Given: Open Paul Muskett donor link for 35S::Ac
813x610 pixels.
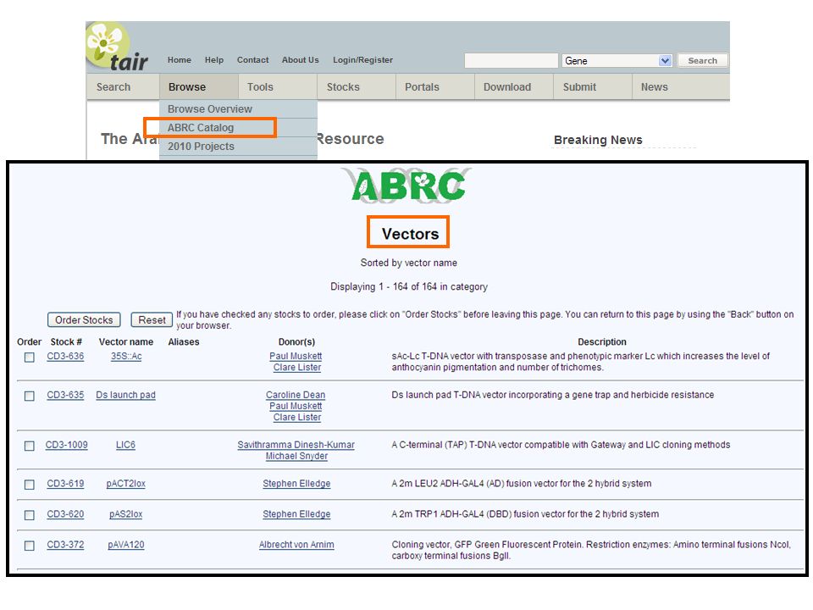Looking at the screenshot, I should tap(296, 357).
